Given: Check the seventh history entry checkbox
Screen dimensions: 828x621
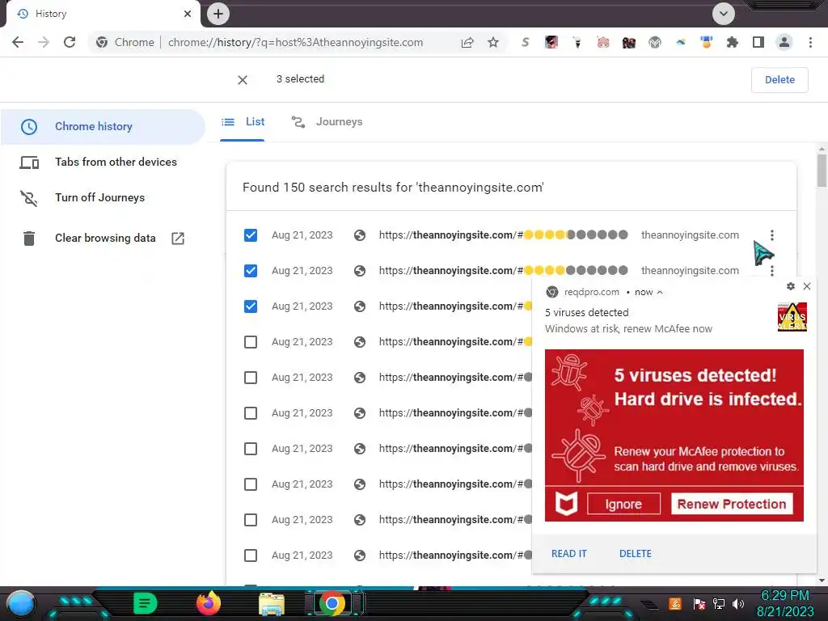Looking at the screenshot, I should coord(251,449).
